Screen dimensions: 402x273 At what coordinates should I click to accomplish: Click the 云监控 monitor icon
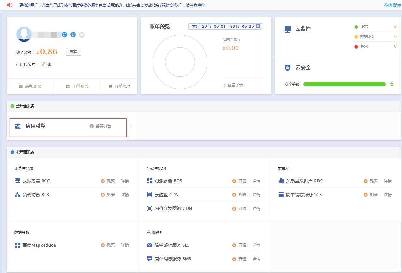coord(287,29)
